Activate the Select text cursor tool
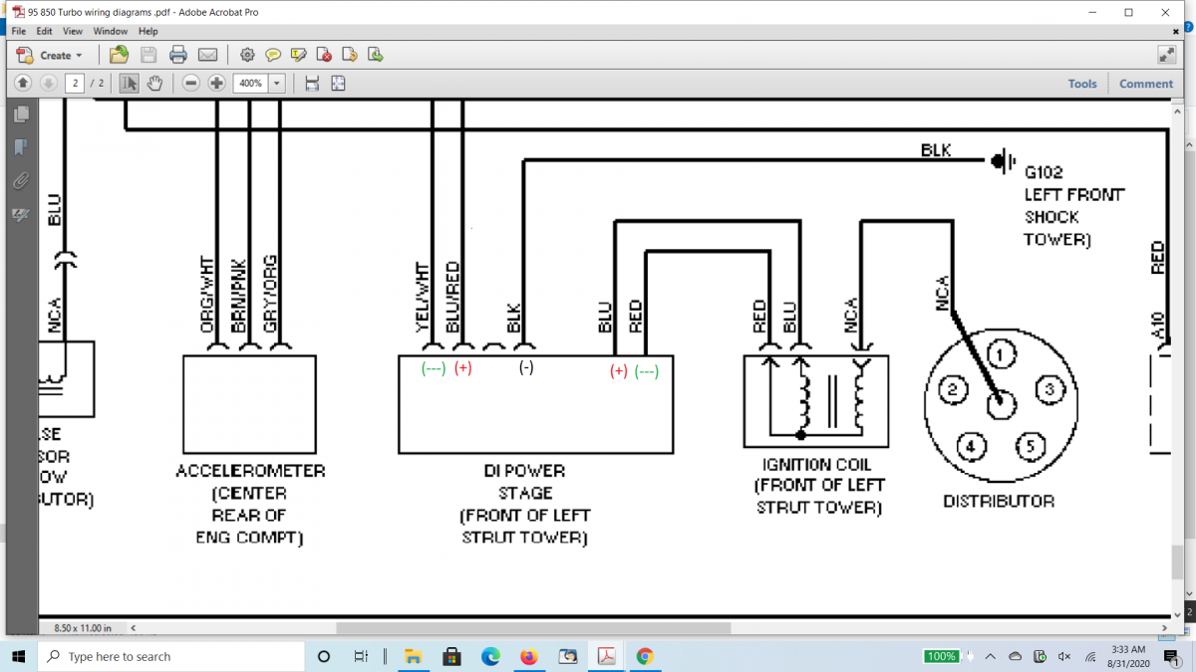Image resolution: width=1196 pixels, height=672 pixels. (130, 84)
